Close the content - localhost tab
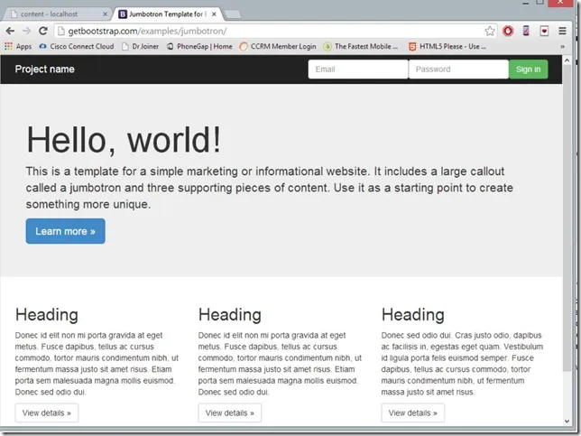 pyautogui.click(x=106, y=14)
